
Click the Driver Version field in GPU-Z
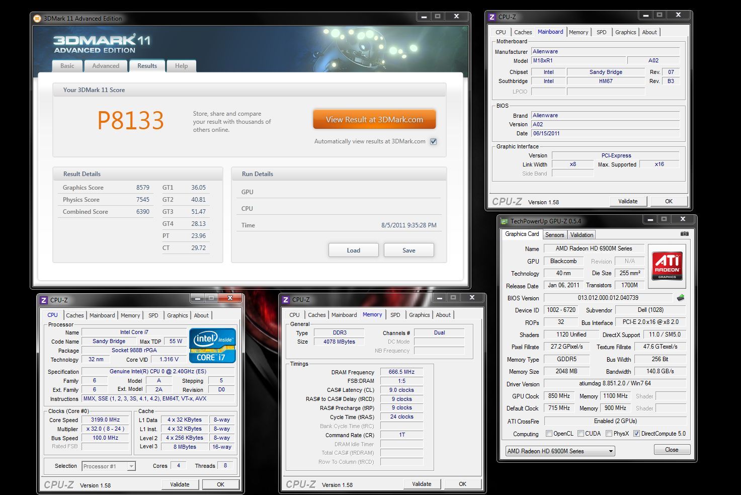tap(615, 383)
